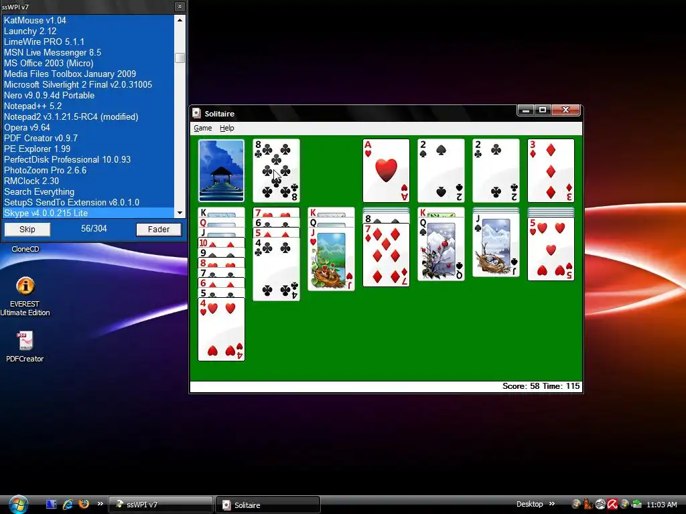Viewport: 686px width, 514px height.
Task: Click the Solitaire title bar icon
Action: click(196, 113)
